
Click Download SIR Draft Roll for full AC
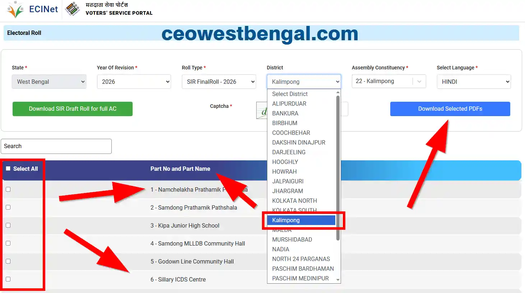click(x=73, y=109)
